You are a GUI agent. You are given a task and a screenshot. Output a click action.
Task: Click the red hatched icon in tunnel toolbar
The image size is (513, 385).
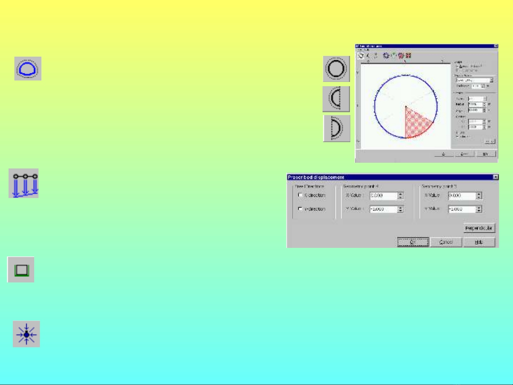click(x=408, y=56)
